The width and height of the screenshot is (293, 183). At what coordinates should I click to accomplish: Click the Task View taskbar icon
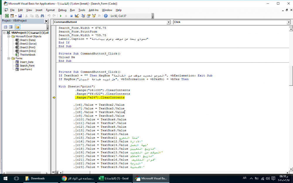click(x=16, y=179)
